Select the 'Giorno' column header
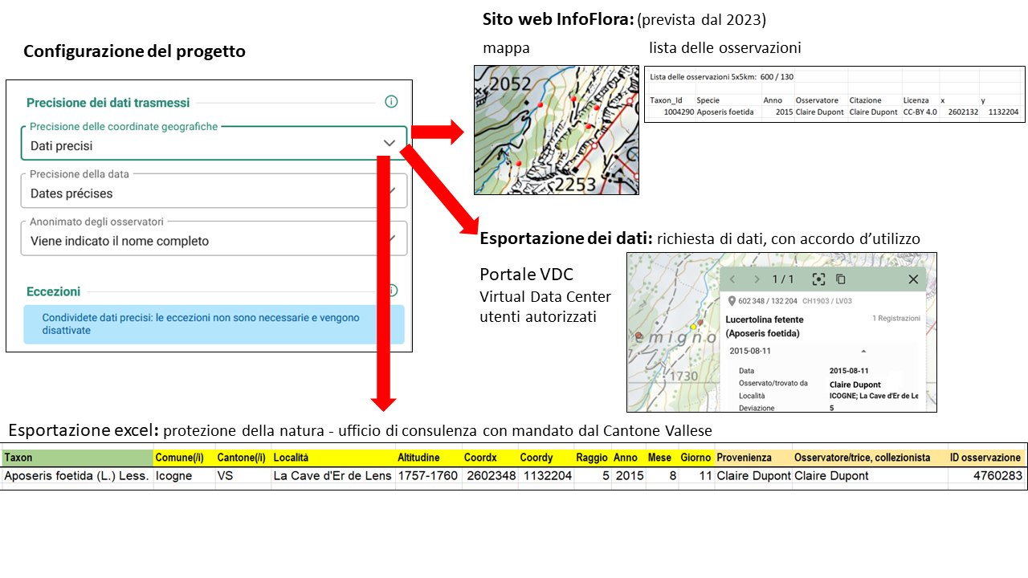The width and height of the screenshot is (1028, 578). 696,458
